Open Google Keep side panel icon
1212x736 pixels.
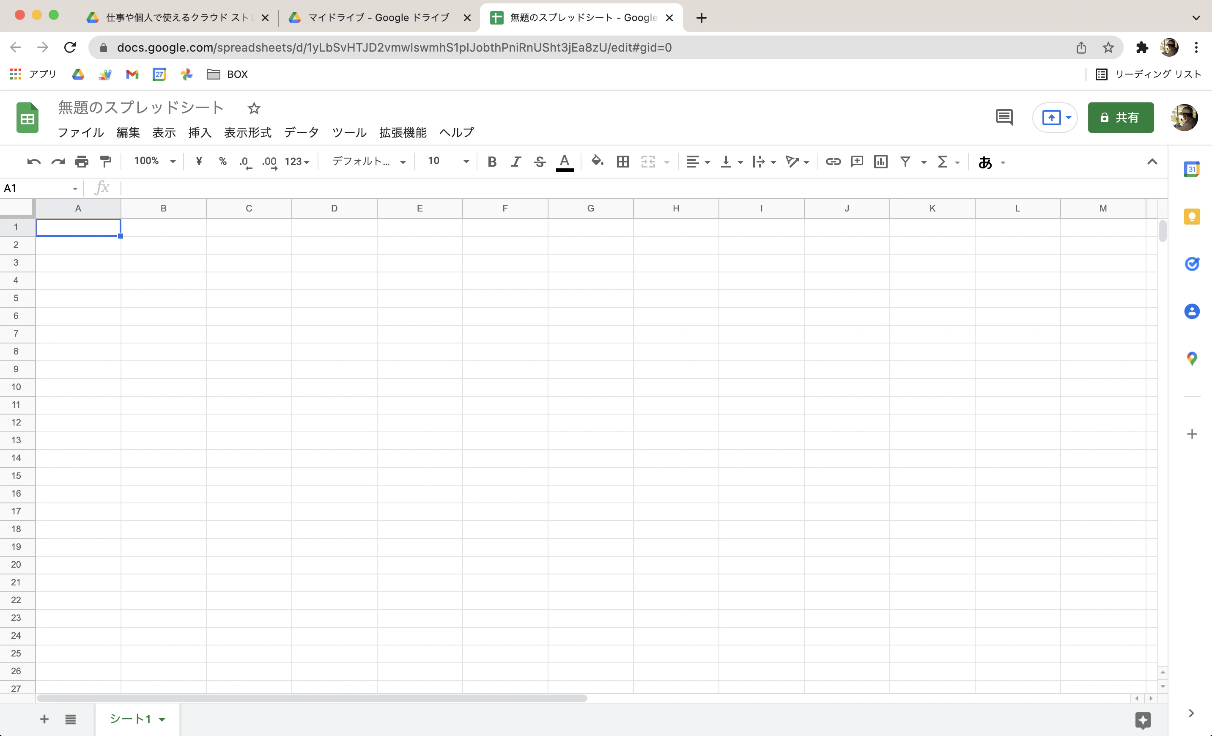click(1192, 217)
